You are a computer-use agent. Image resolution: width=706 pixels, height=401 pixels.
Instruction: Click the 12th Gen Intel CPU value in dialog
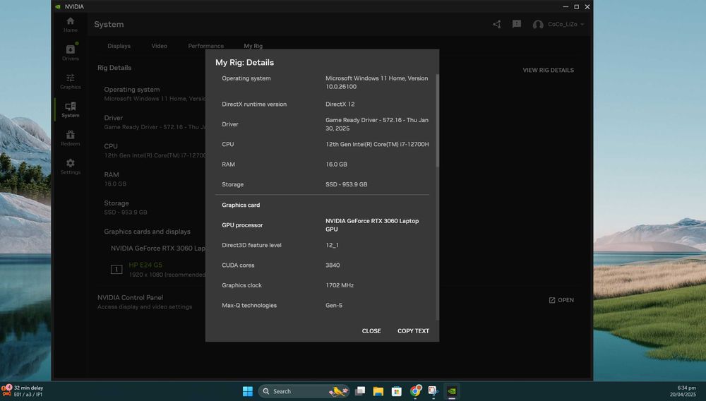pyautogui.click(x=377, y=145)
